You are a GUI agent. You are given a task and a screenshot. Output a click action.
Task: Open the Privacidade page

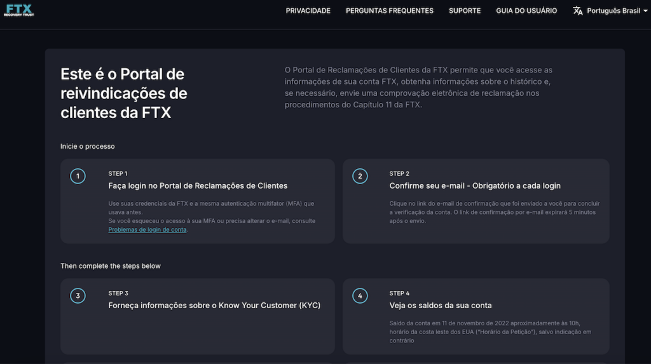tap(308, 11)
